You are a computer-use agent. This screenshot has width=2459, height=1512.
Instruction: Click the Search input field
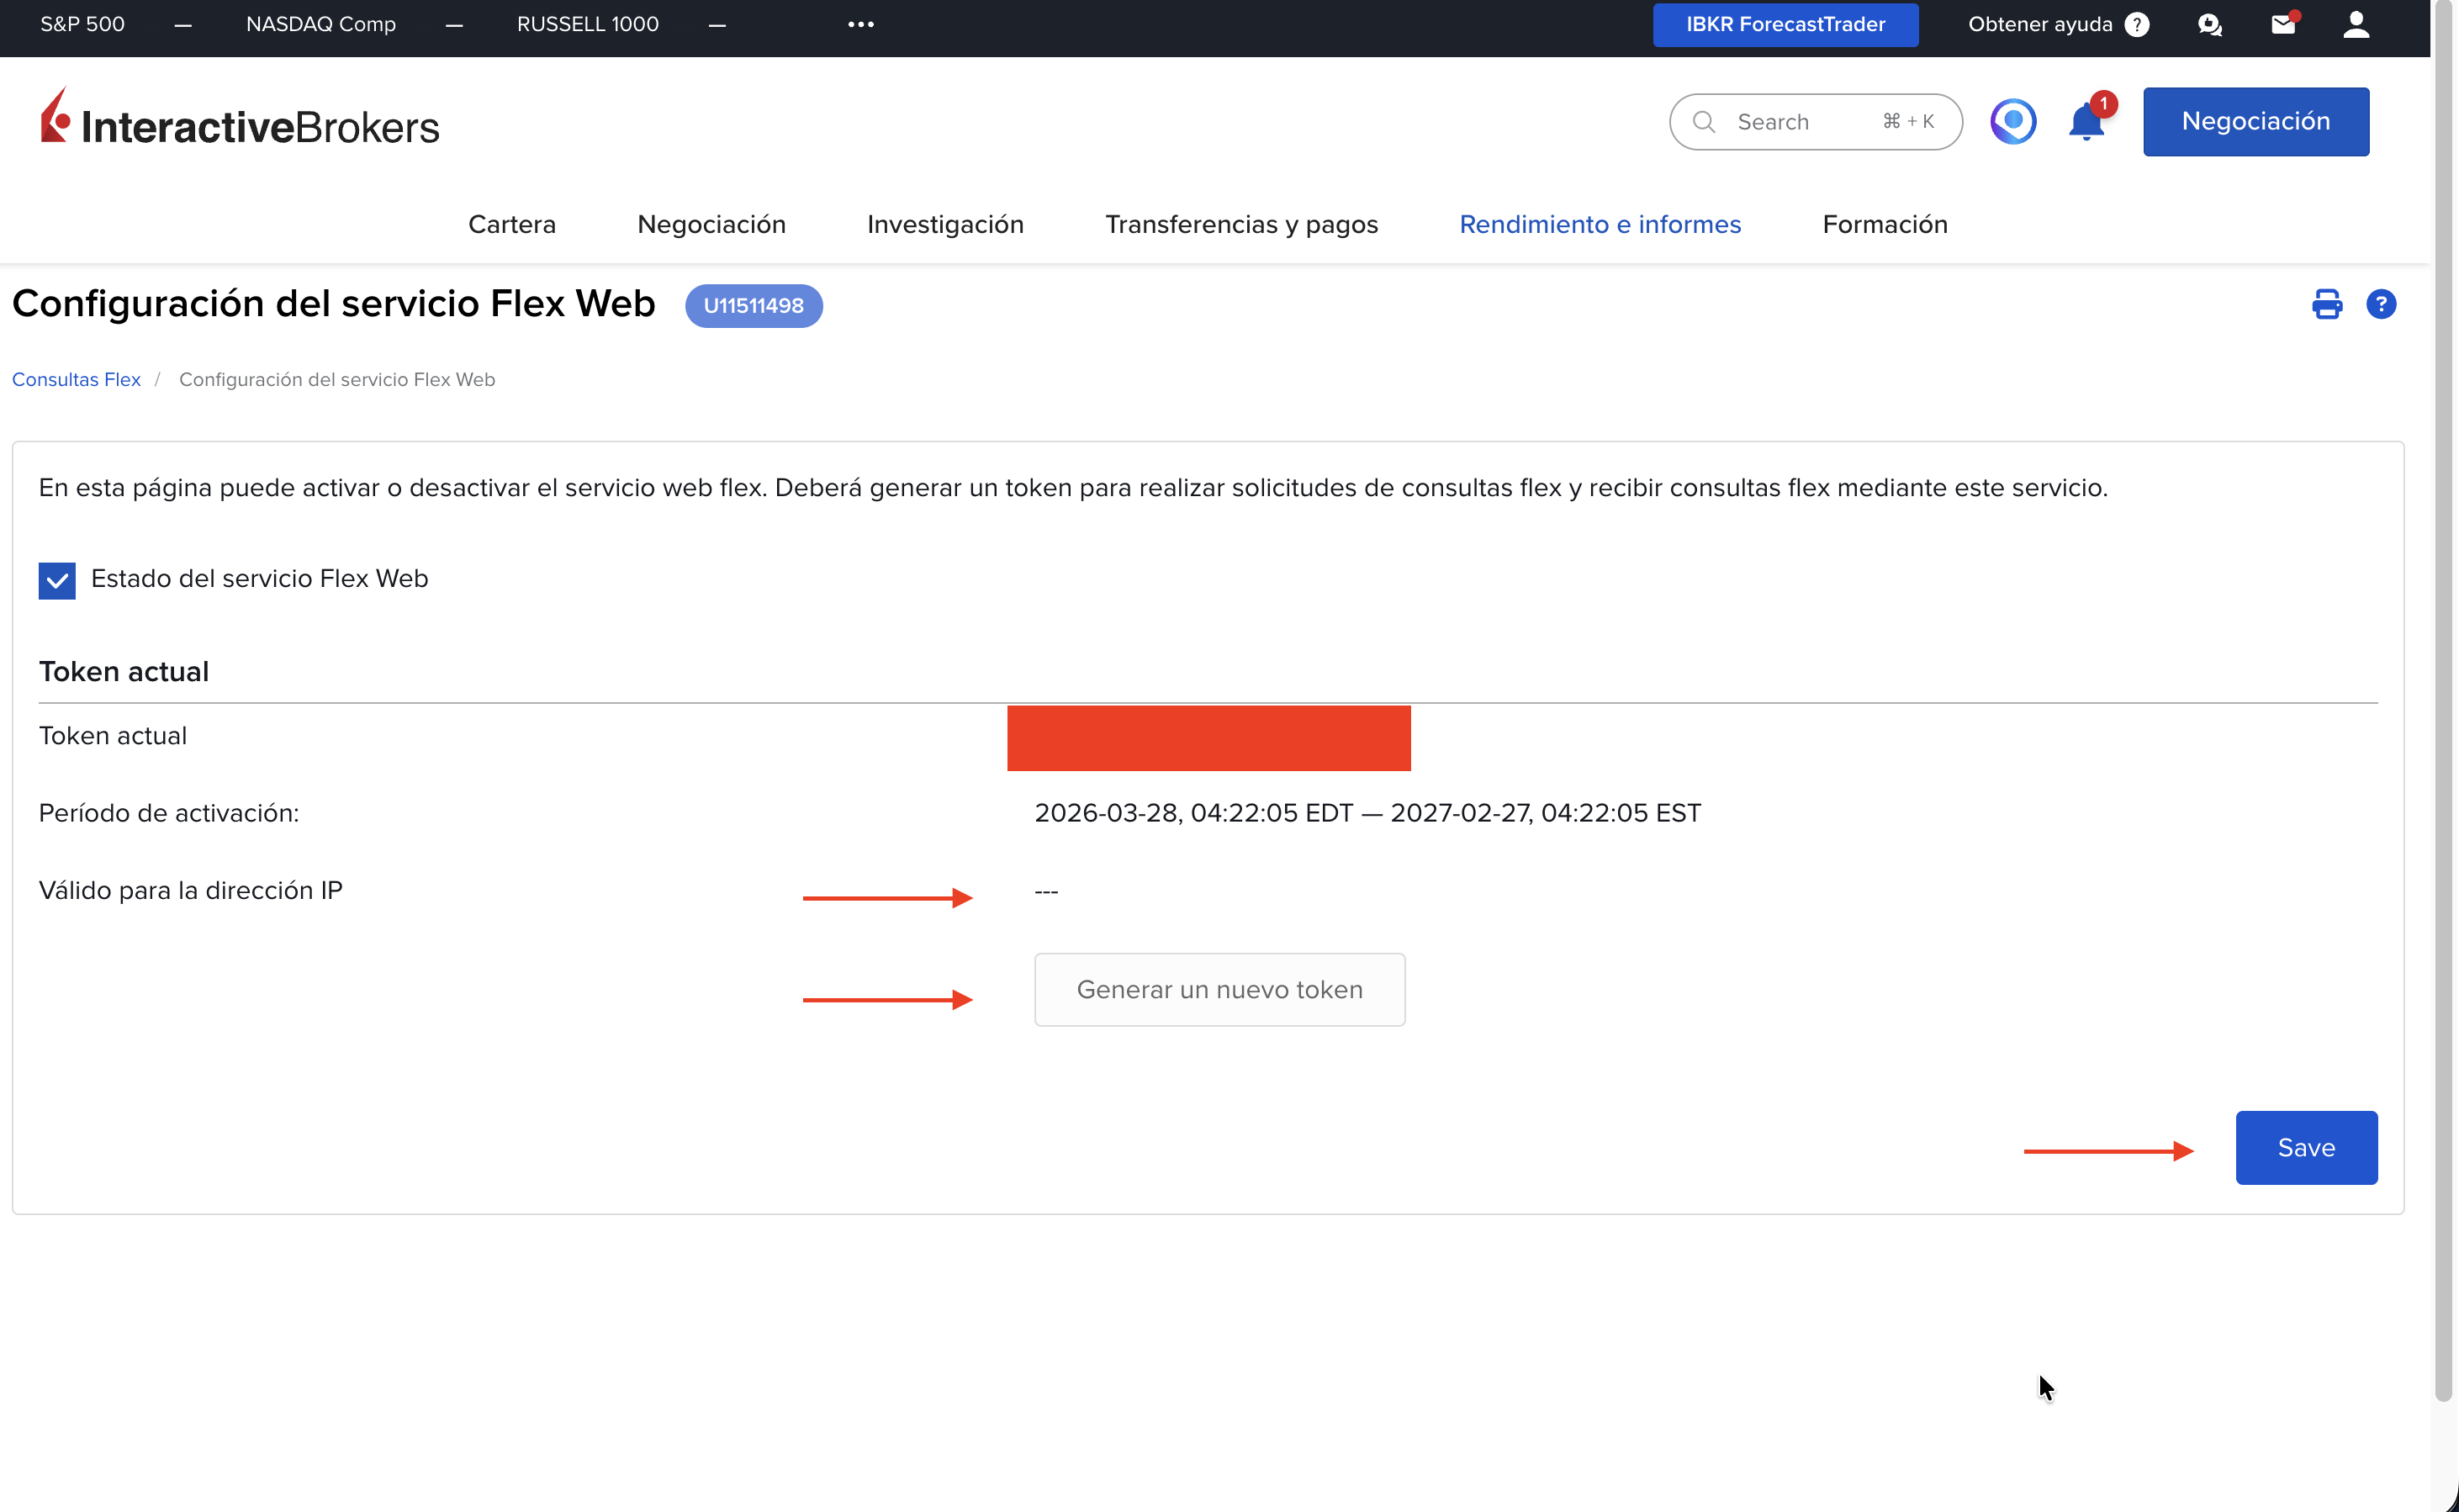coord(1815,122)
